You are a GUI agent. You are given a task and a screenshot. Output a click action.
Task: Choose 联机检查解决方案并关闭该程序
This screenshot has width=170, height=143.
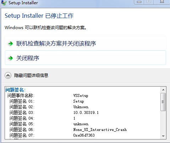pos(86,44)
